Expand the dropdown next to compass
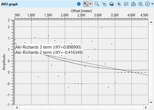The width and height of the screenshot is (154, 110). point(152,4)
